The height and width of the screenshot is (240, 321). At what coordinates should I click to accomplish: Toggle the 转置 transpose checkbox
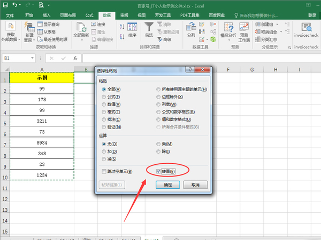(x=159, y=171)
